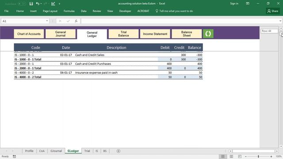Screen dimensions: 283x159
Task: Click the General Journal button
Action: [61, 34]
